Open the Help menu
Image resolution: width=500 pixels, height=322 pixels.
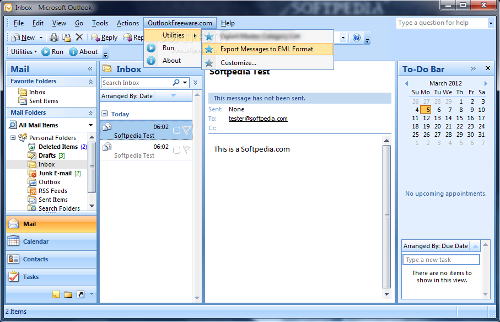point(228,23)
